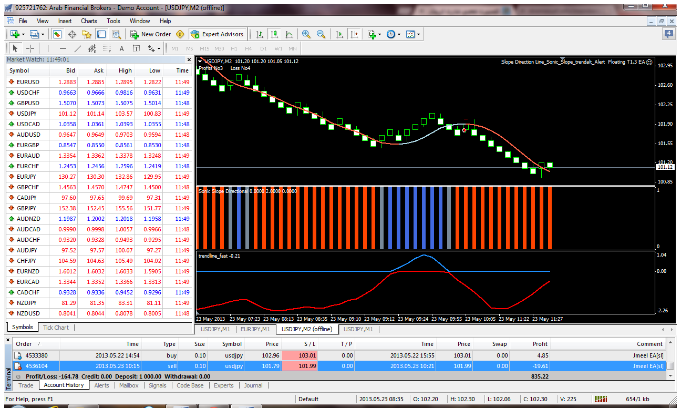Open the Strategy Tester icon
Screen dimensions: 681x408
point(117,34)
